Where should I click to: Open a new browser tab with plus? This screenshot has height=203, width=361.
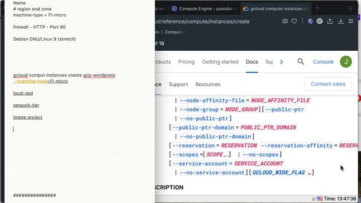318,8
